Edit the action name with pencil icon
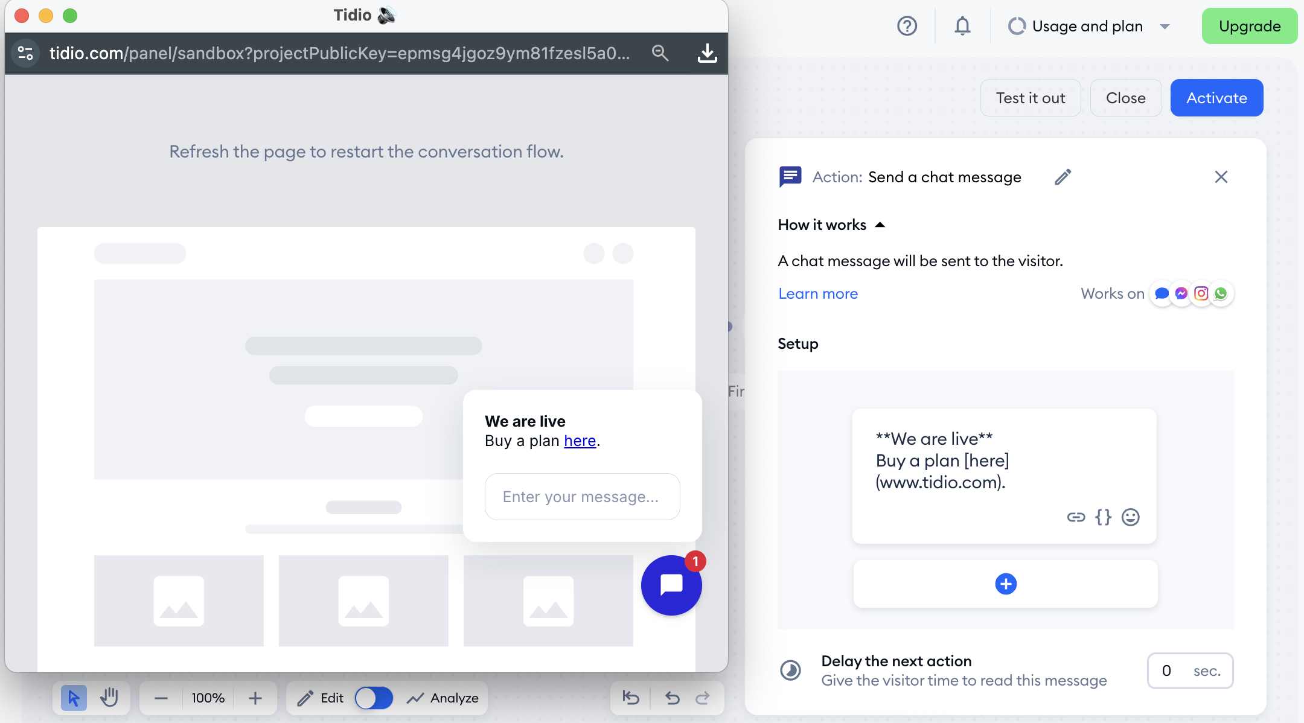This screenshot has width=1304, height=723. click(1063, 177)
